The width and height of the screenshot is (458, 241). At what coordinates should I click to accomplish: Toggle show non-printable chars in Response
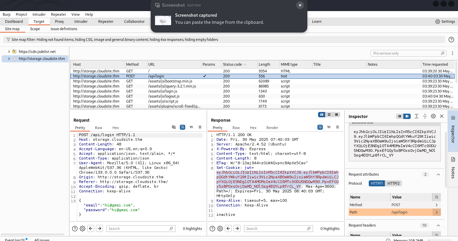(329, 127)
